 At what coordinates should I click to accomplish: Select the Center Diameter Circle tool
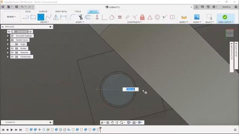pos(41,17)
